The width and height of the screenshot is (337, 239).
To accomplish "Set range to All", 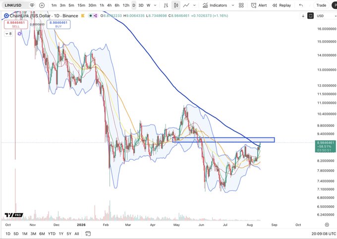I will pyautogui.click(x=77, y=234).
